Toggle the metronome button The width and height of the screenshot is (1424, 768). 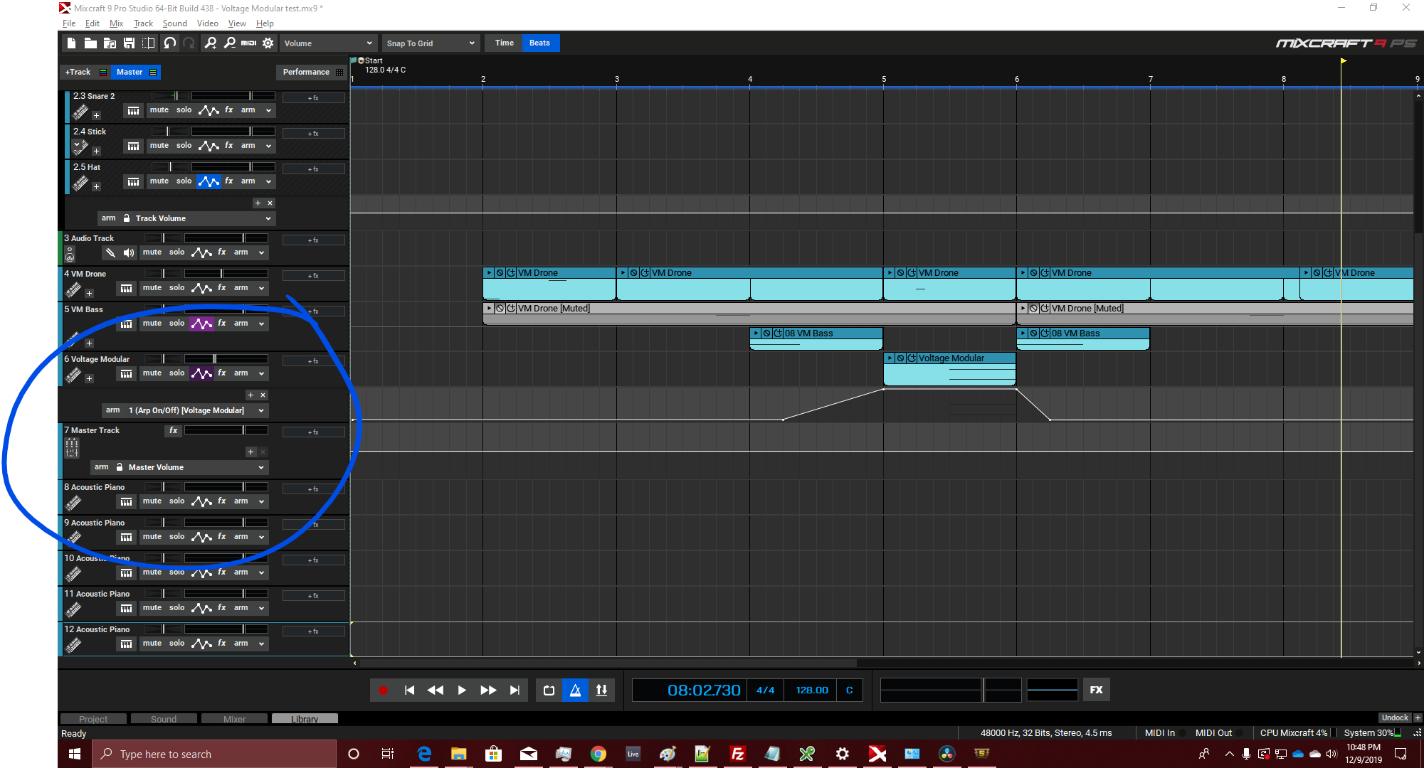click(x=576, y=690)
